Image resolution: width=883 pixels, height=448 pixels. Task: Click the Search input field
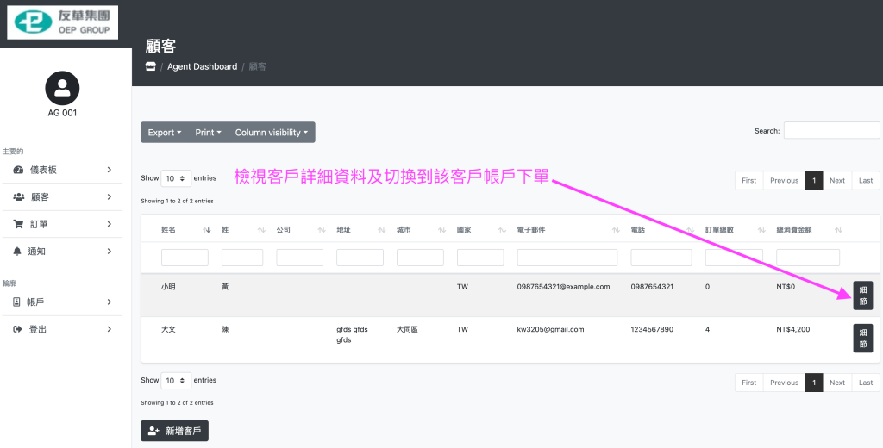[830, 131]
